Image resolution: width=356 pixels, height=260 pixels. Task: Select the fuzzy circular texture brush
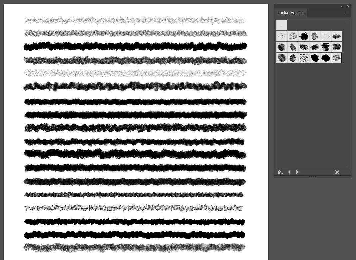(x=293, y=36)
